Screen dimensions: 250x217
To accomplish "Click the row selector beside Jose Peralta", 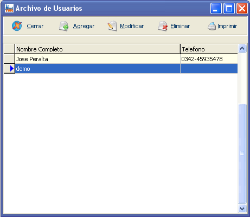I will tap(9, 59).
